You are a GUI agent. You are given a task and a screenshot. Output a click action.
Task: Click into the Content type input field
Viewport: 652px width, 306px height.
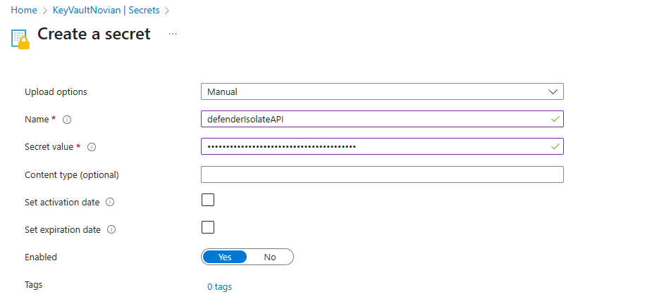tap(382, 174)
